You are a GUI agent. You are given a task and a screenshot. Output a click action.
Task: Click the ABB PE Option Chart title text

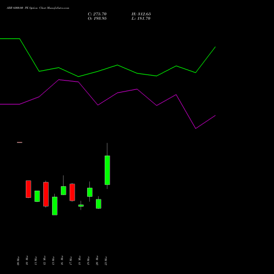(38, 8)
